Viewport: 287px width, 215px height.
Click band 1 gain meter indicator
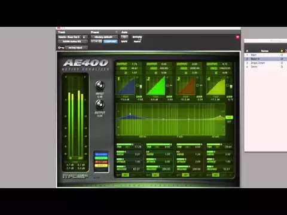(141, 87)
